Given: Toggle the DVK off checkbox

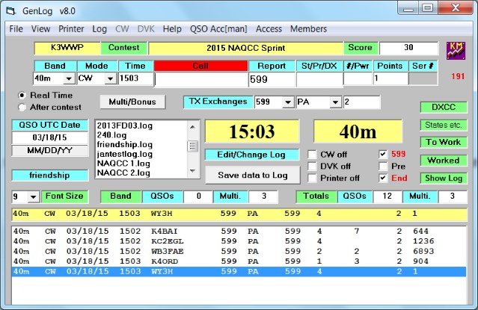Looking at the screenshot, I should click(313, 167).
